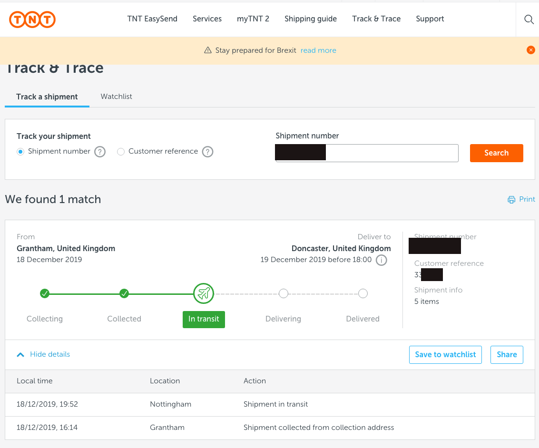The image size is (539, 448).
Task: Open the Services menu
Action: tap(207, 19)
